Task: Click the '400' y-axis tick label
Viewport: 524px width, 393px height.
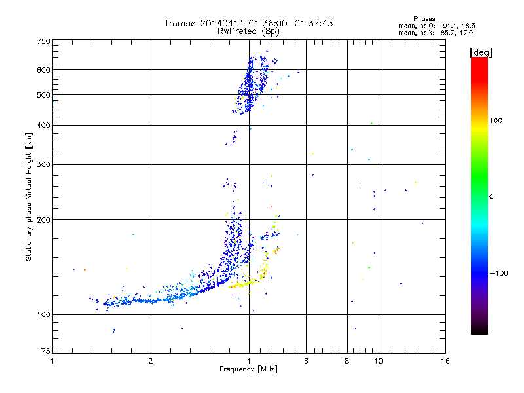Action: pyautogui.click(x=43, y=126)
